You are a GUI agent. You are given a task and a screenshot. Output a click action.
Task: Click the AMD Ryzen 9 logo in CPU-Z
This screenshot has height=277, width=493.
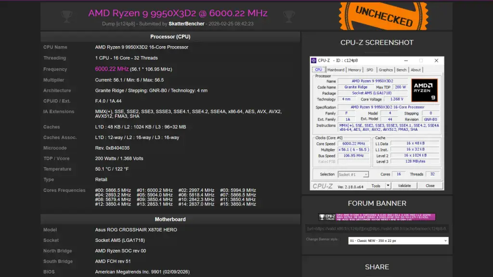(425, 90)
